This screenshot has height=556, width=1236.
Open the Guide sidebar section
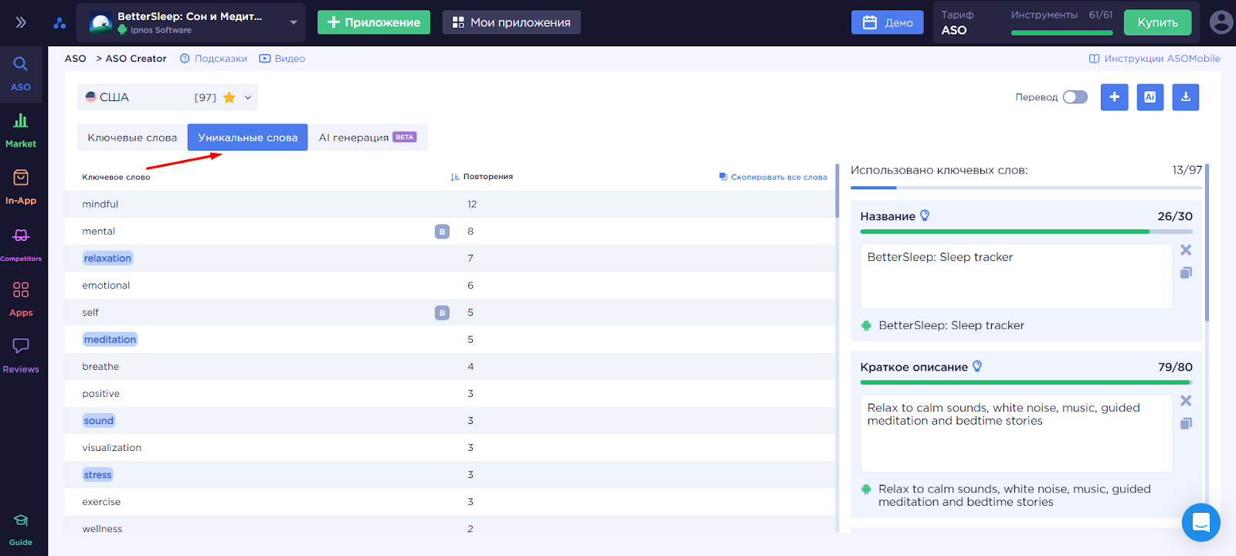[x=21, y=530]
